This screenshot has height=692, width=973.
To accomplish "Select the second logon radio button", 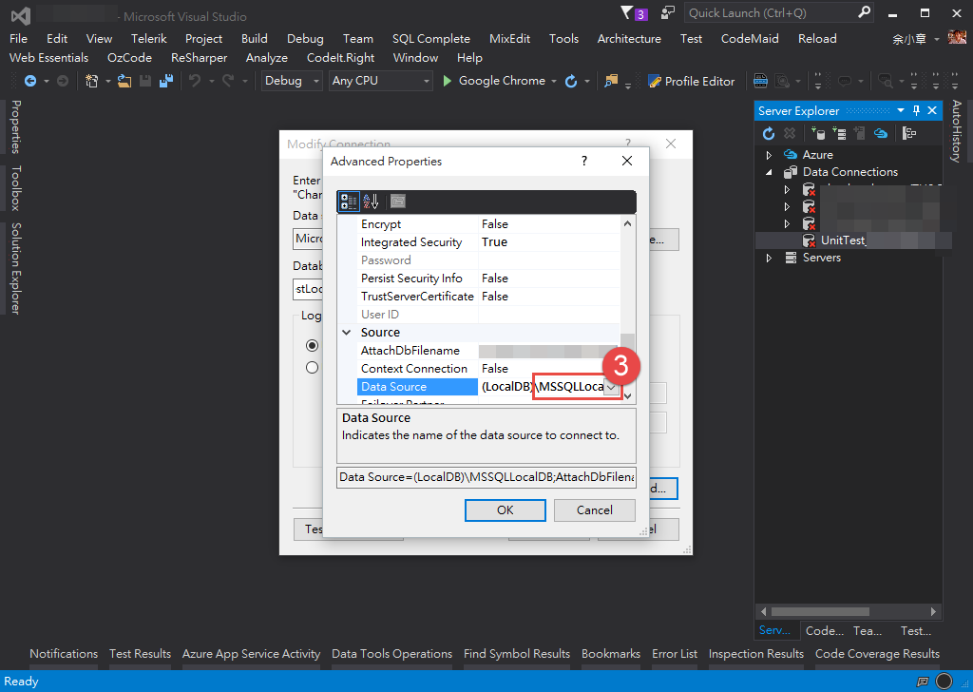I will pyautogui.click(x=312, y=368).
